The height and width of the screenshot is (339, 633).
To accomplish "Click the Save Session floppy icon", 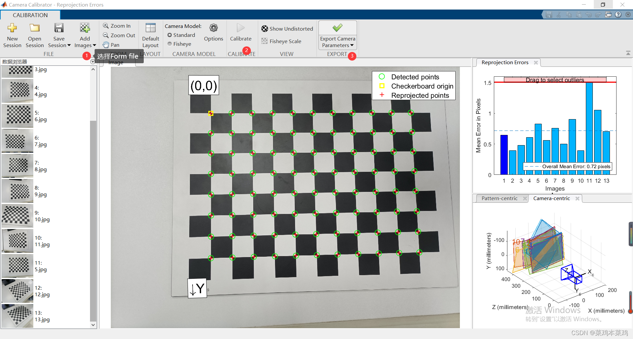I will (x=59, y=28).
